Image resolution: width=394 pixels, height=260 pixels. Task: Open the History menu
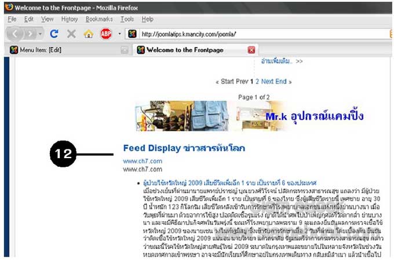click(70, 19)
